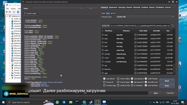This screenshot has height=105, width=187.
Task: Open the Firmware Type dropdown
Action: [x=145, y=17]
